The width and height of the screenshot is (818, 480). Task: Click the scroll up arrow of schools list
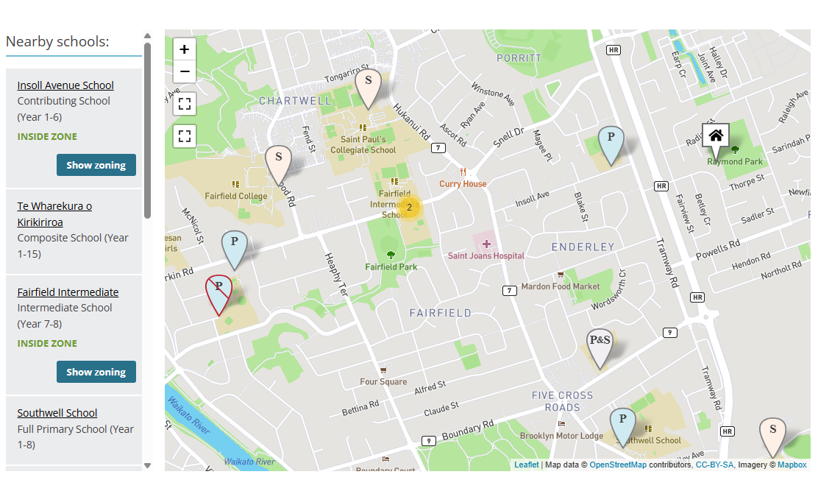pyautogui.click(x=148, y=36)
